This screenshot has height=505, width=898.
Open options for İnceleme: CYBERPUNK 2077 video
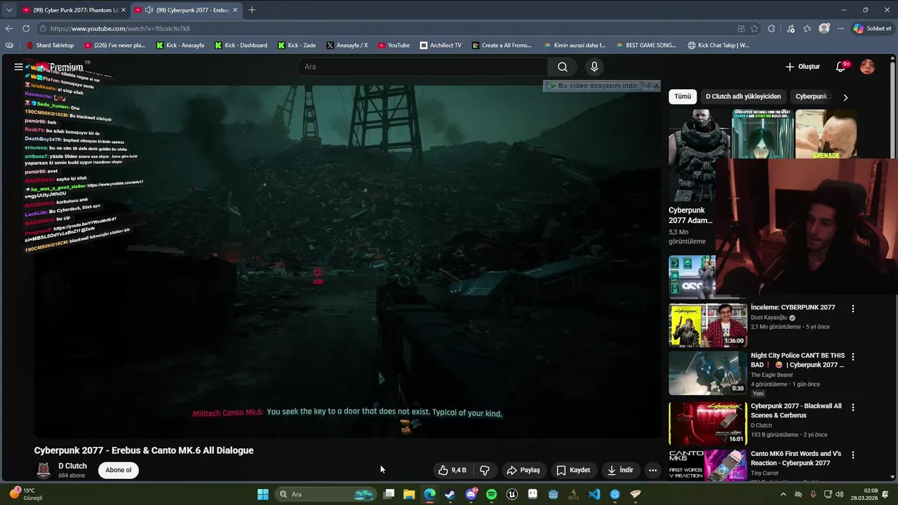point(853,309)
